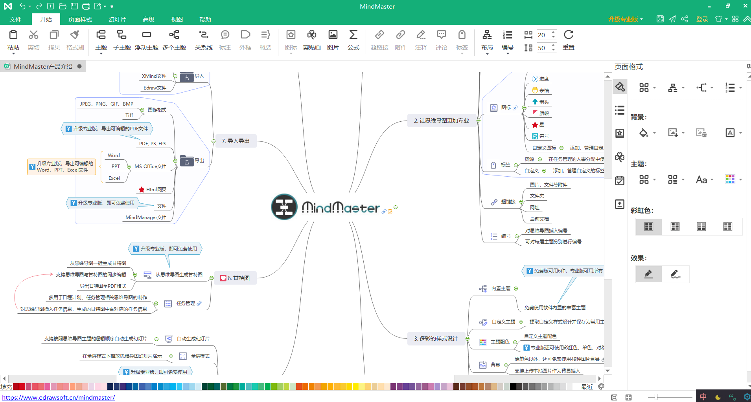Collapse the 7. 导入导出 branch toggle
751x402 pixels.
coord(214,141)
